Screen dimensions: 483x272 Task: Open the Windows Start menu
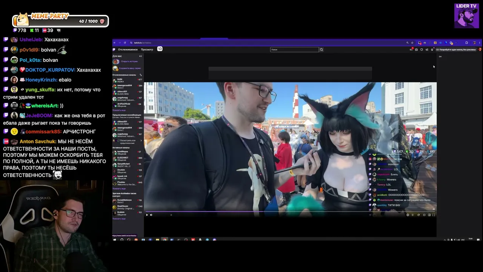coord(115,240)
